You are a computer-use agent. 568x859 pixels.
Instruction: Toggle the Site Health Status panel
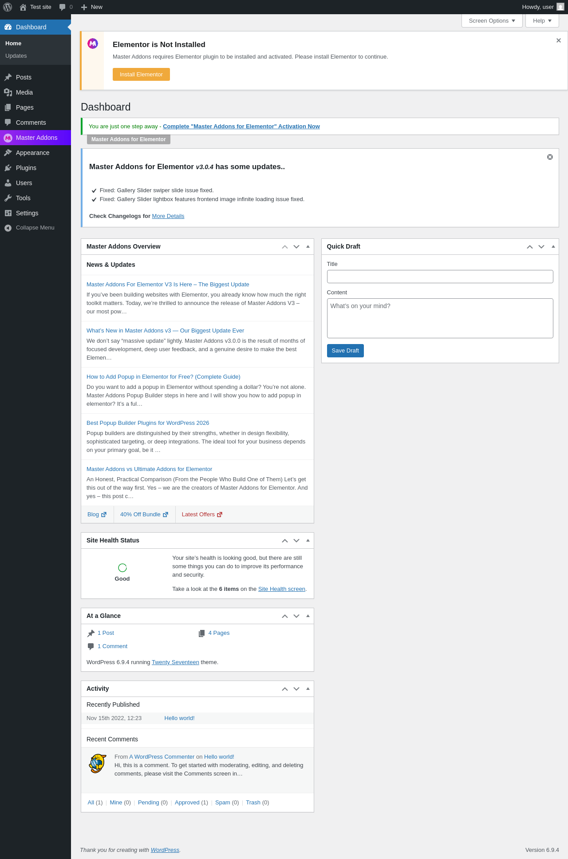(308, 541)
